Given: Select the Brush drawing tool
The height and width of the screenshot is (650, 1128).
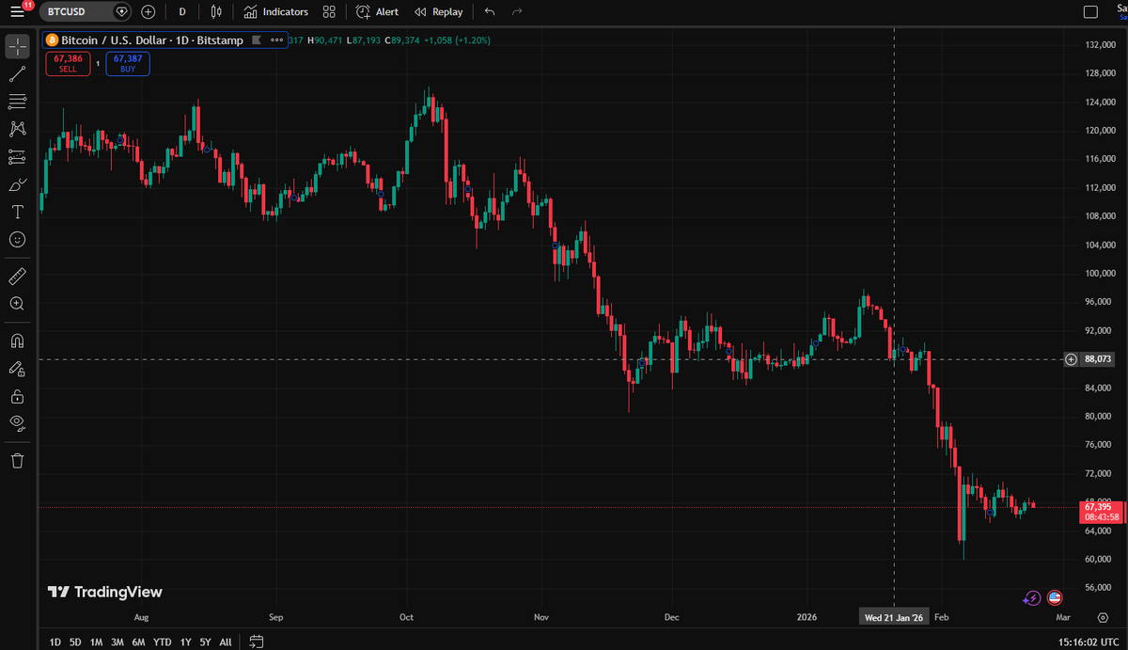Looking at the screenshot, I should click(15, 184).
